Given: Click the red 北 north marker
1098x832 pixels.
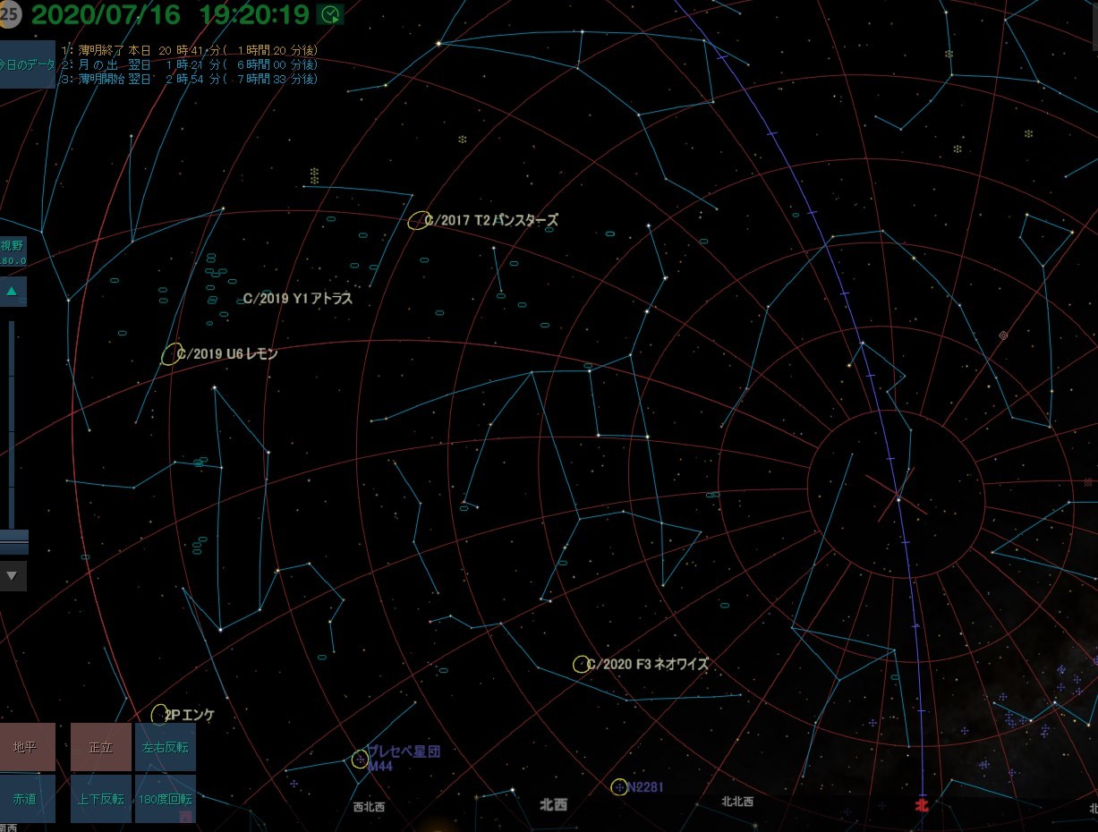Looking at the screenshot, I should pyautogui.click(x=922, y=805).
